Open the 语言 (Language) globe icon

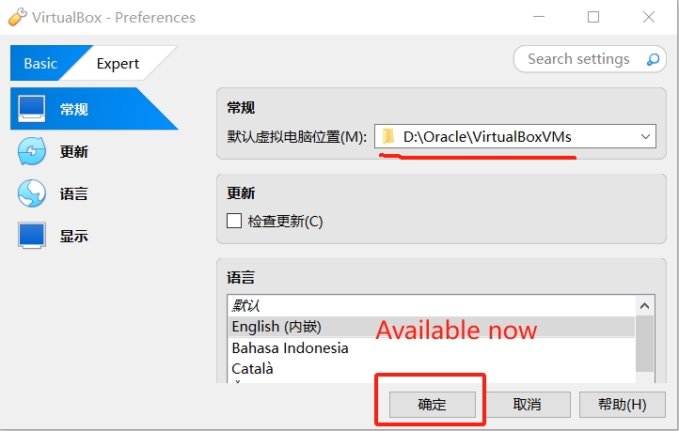coord(32,193)
